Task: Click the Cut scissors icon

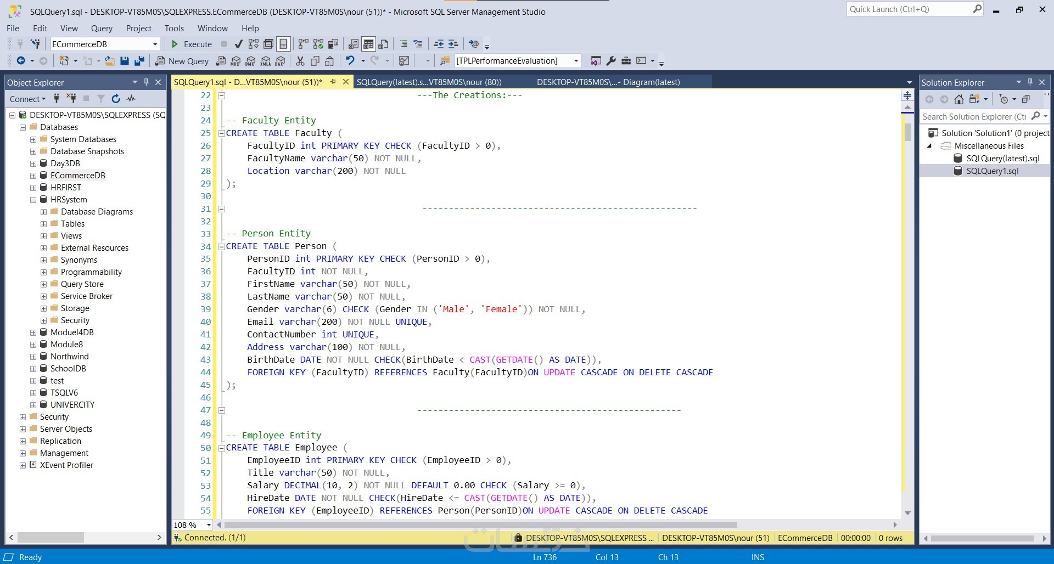Action: 300,61
